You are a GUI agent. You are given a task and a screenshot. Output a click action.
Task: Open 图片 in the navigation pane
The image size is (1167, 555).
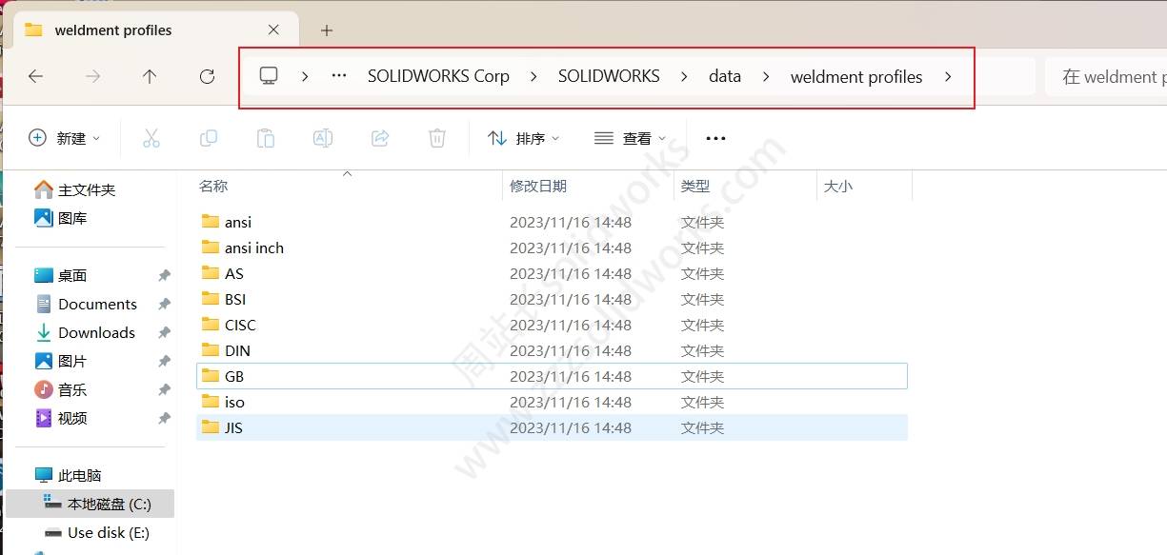pyautogui.click(x=61, y=361)
